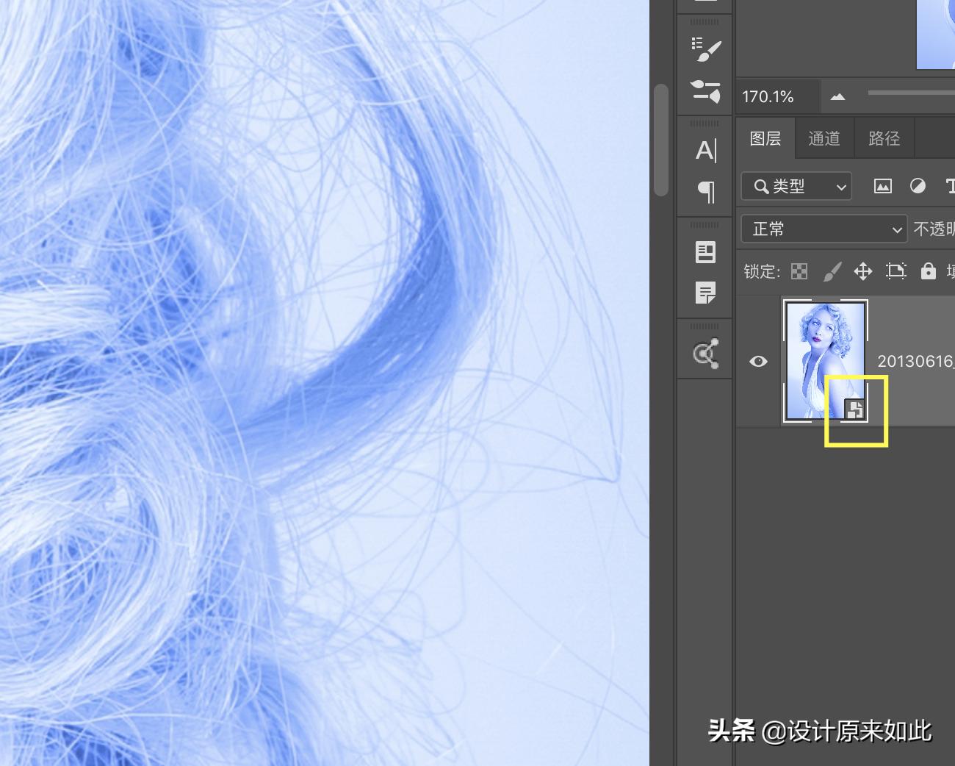Open the Notes panel icon

[x=706, y=293]
